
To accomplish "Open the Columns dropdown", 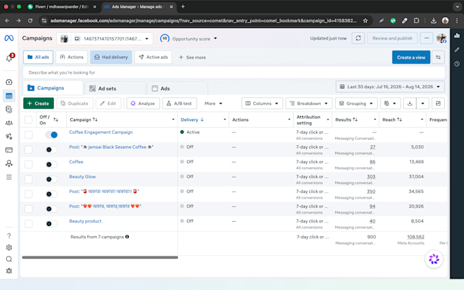I will pos(262,103).
